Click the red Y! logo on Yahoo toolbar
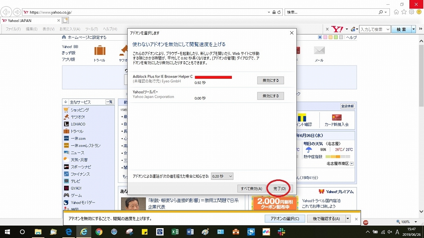The image size is (424, 238). coord(337,29)
